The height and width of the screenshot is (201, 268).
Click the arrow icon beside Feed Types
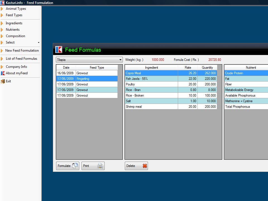[x=2, y=15]
